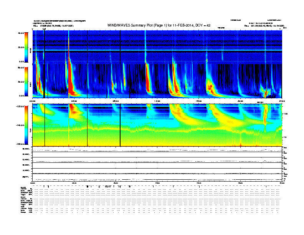Click the RAD2 panel color scale bar
The image size is (304, 235).
tap(26, 47)
